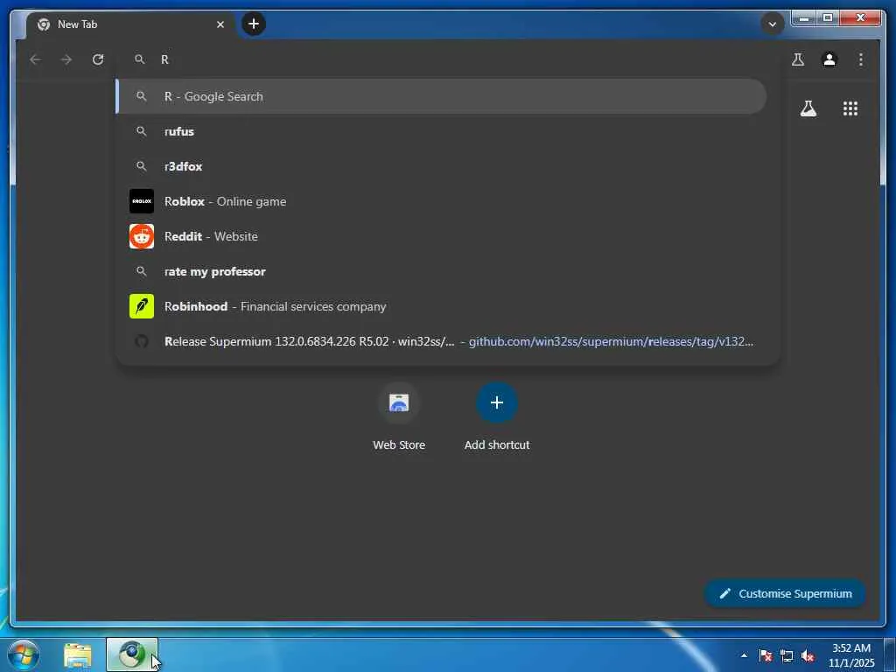The height and width of the screenshot is (672, 896).
Task: Open the Windows Start orb
Action: coord(24,654)
